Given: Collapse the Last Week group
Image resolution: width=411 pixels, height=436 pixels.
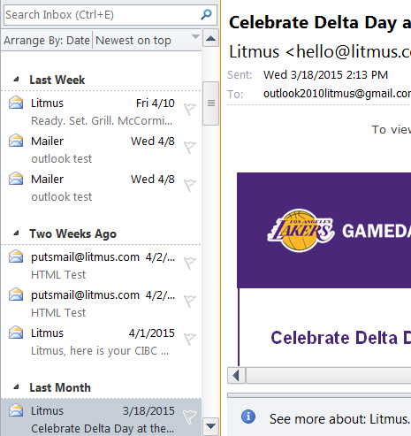Looking at the screenshot, I should tap(17, 80).
